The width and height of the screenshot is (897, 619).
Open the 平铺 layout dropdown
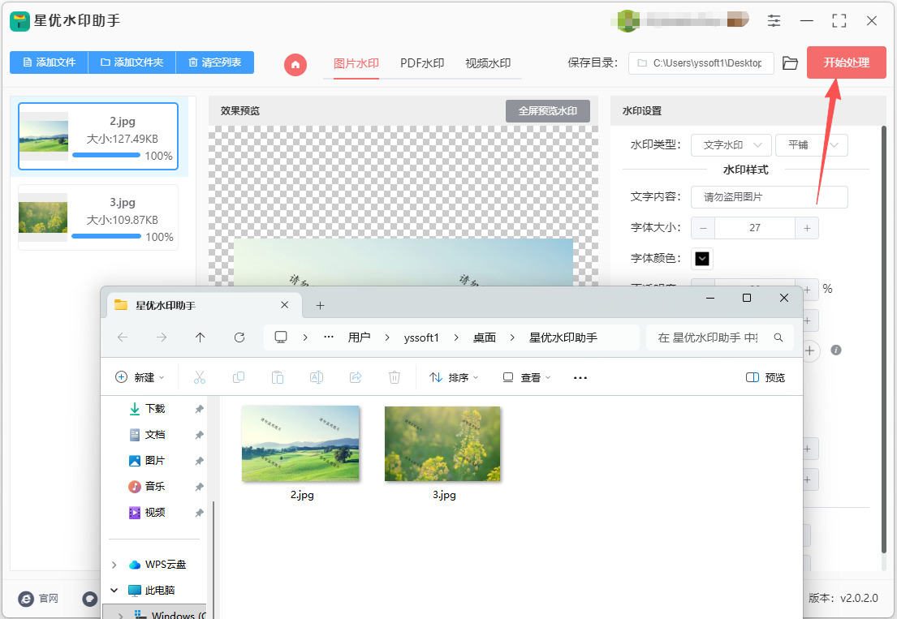(811, 145)
